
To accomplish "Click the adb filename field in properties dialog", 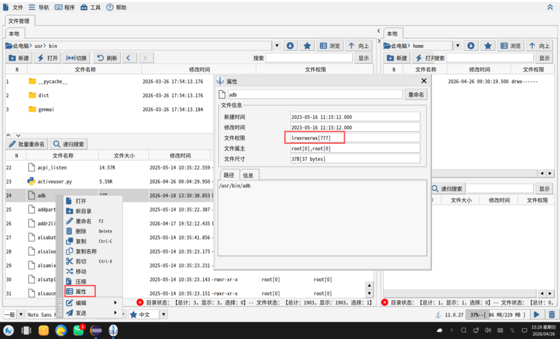I will 315,95.
